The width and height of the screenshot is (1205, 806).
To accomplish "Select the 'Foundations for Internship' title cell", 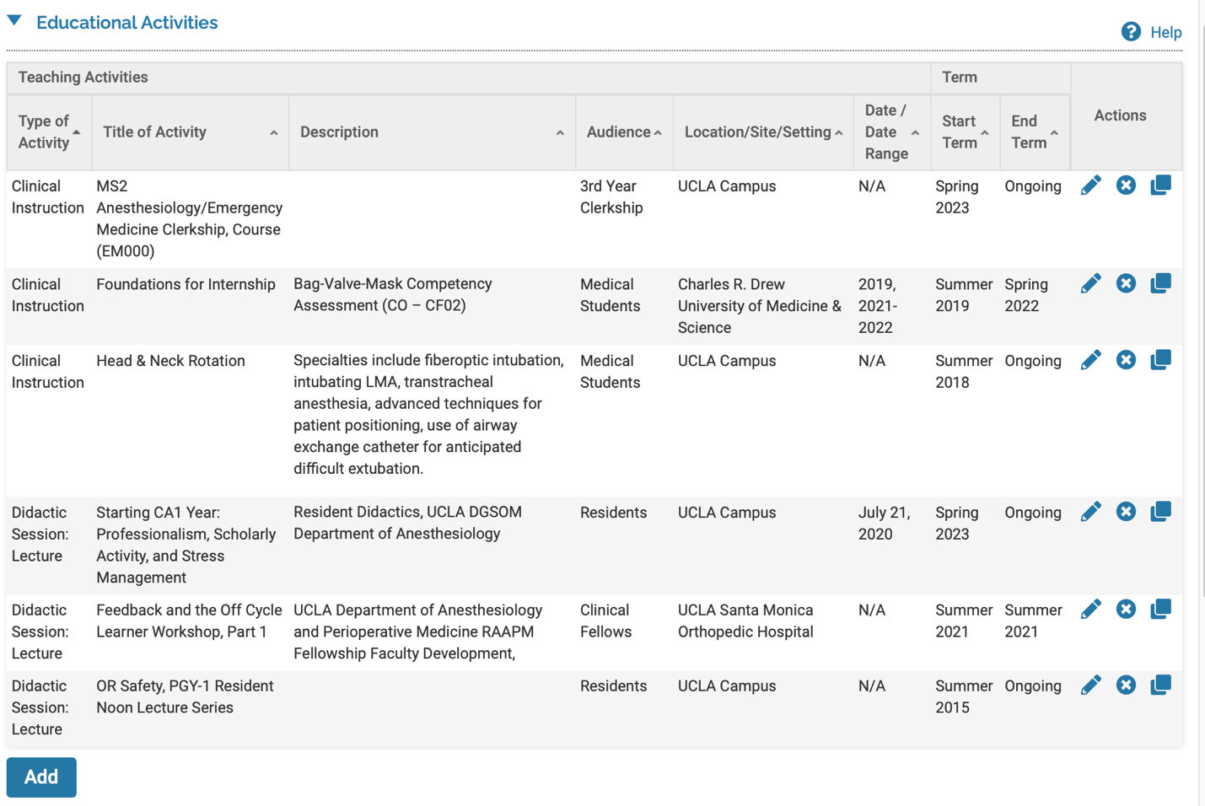I will click(x=186, y=284).
